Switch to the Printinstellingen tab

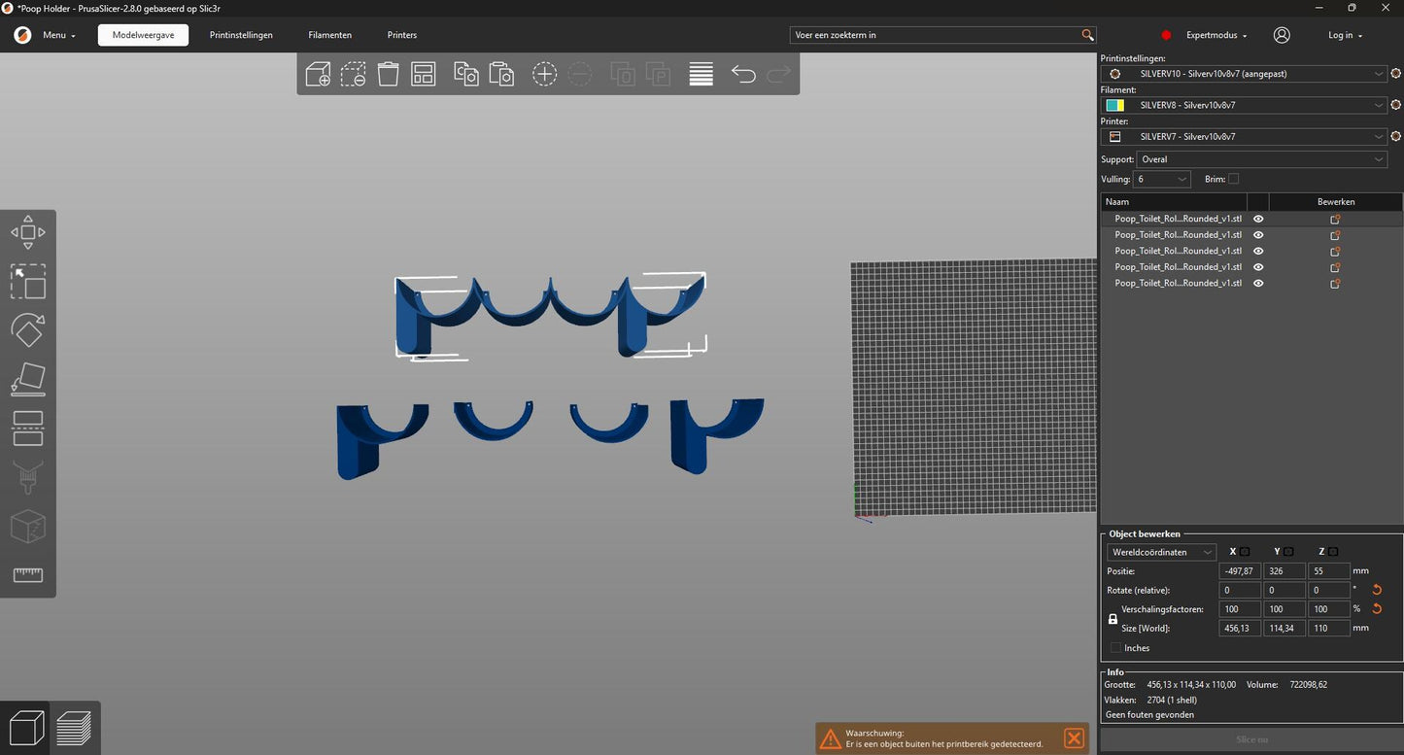(241, 35)
